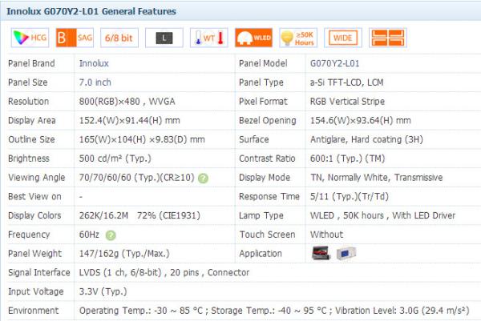Click the Panel Model label

[x=263, y=63]
